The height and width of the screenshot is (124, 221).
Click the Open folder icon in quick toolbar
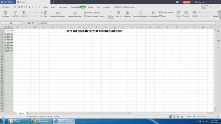point(15,7)
